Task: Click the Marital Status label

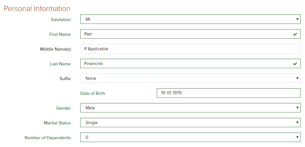Action: 57,123
